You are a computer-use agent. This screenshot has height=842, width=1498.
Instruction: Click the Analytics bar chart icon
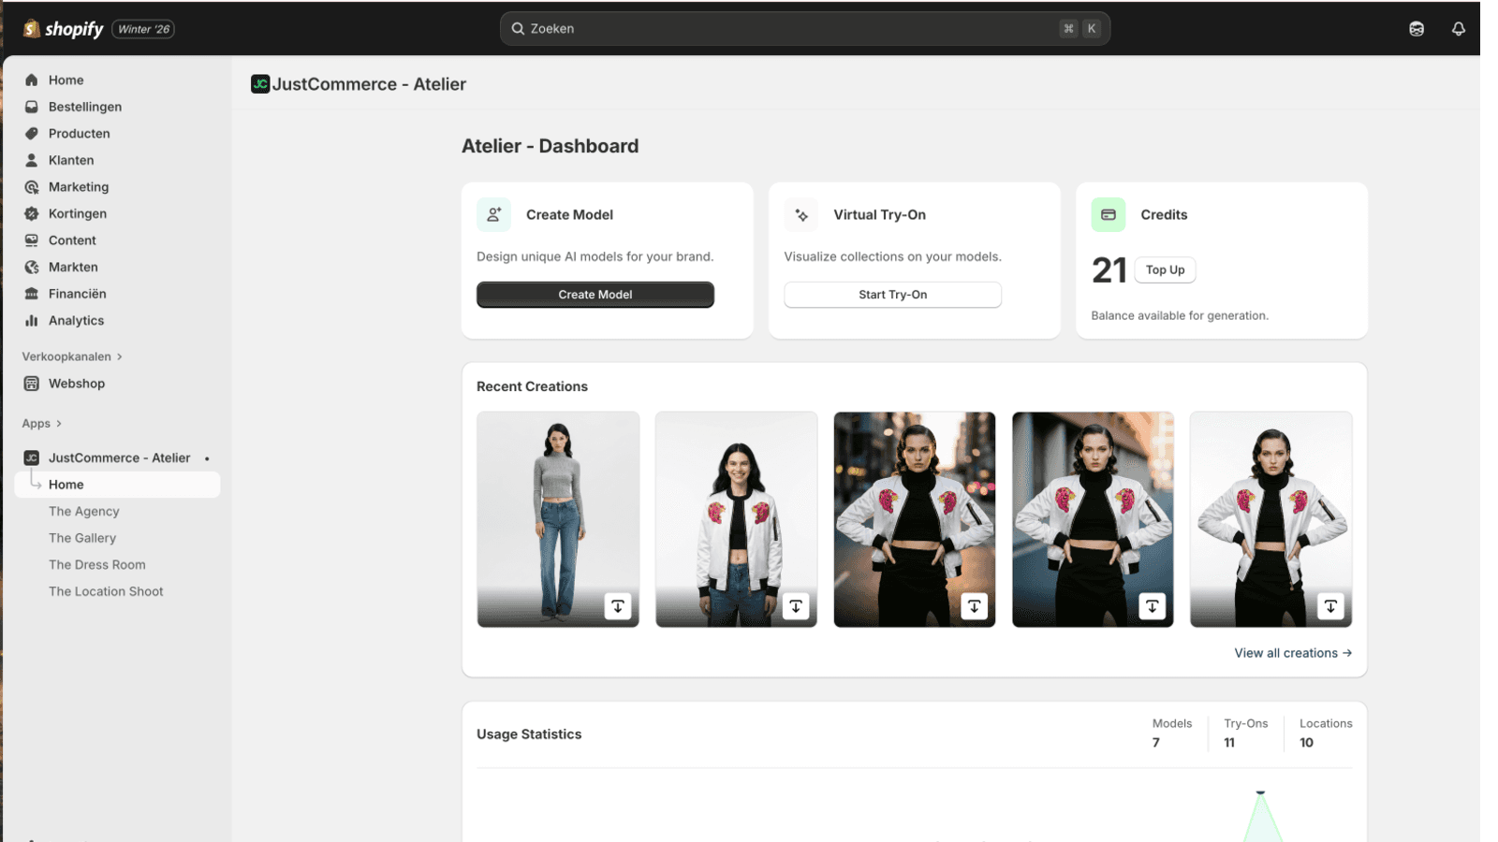(32, 321)
